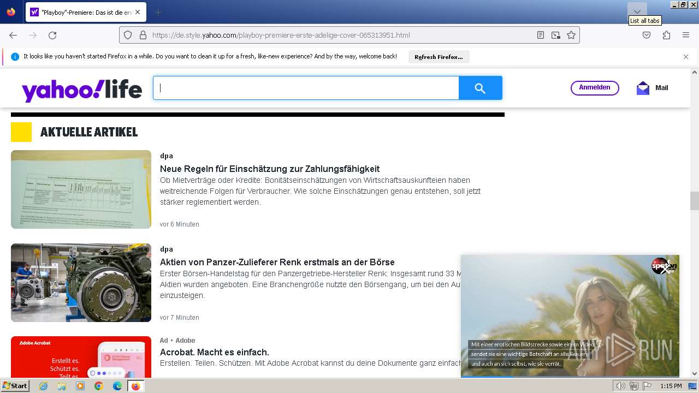Click the 'vor 7 Minuten' timestamp
This screenshot has height=393, width=699.
point(180,318)
